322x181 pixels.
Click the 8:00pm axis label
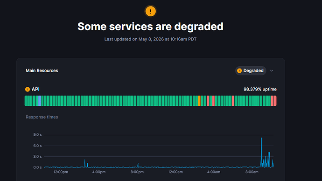coord(137,172)
